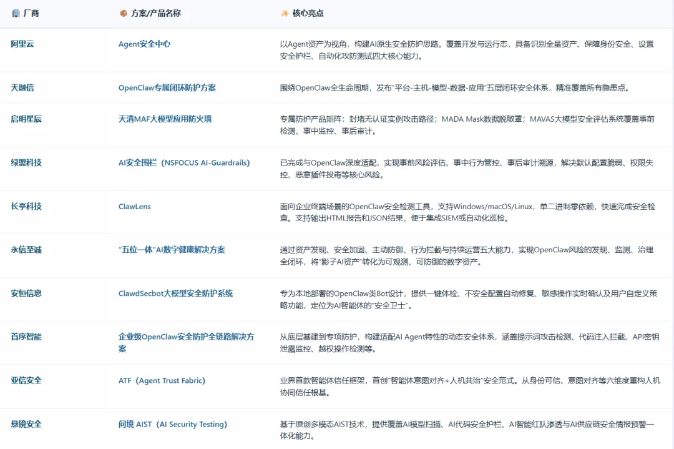The image size is (674, 449).
Task: Click vendor name 首序智能
Action: coord(26,337)
